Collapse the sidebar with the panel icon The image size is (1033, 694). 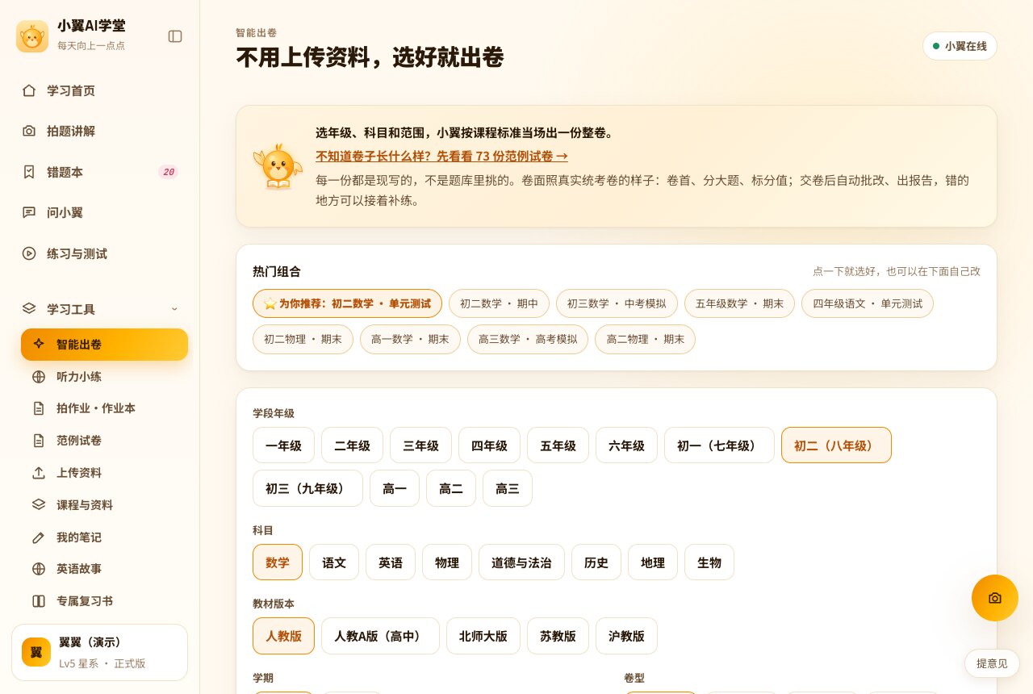tap(175, 36)
